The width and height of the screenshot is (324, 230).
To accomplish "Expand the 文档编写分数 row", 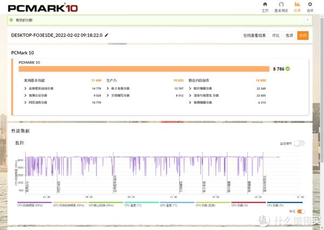I will (118, 95).
